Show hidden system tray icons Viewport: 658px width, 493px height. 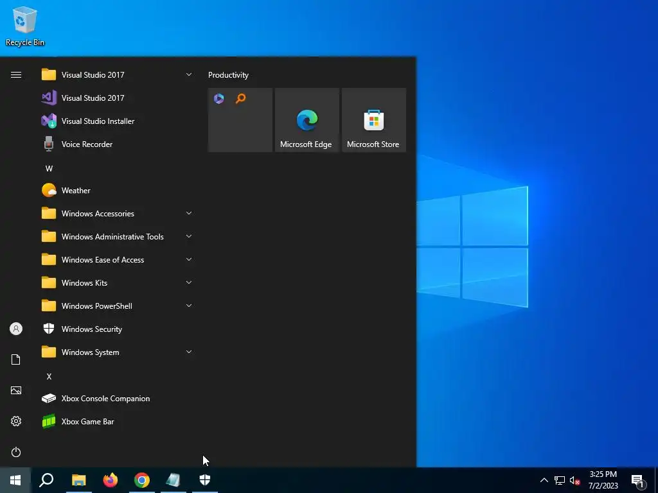point(544,480)
